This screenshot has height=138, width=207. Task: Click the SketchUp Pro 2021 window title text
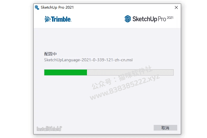(57, 7)
